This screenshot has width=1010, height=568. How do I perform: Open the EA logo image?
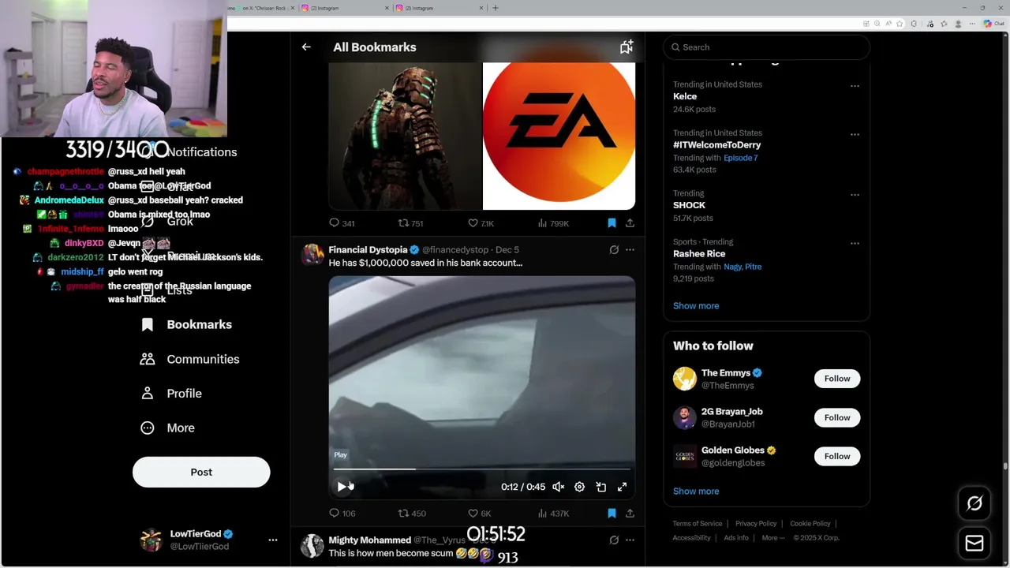tap(559, 136)
